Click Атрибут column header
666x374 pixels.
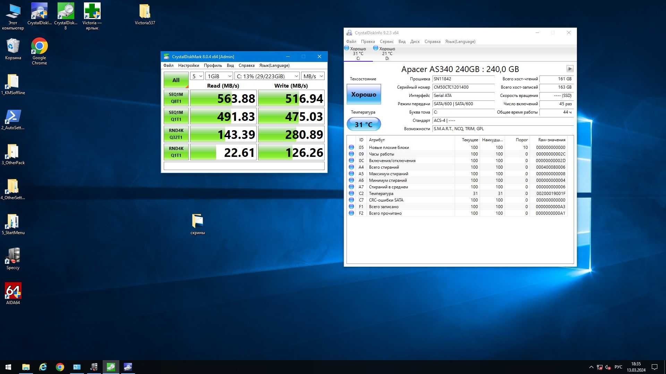pyautogui.click(x=411, y=140)
